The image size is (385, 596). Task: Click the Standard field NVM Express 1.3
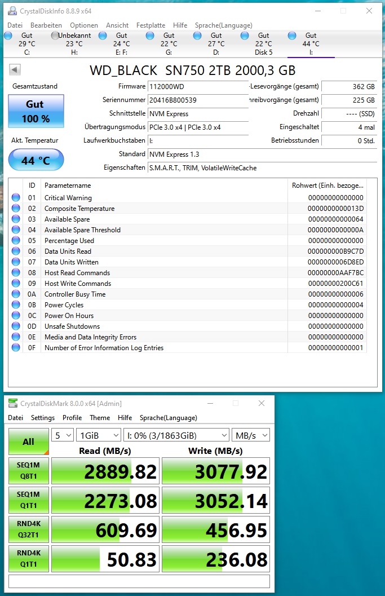(262, 154)
